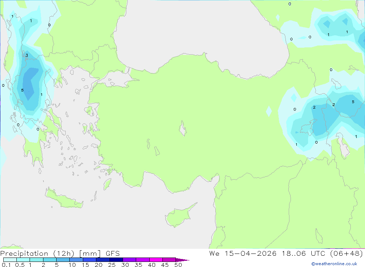Select the legend label 20

(x=99, y=265)
